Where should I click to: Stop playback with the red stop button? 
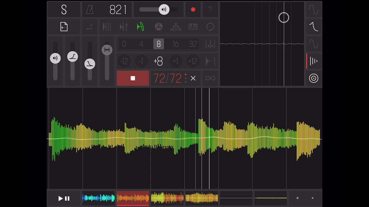click(x=133, y=78)
